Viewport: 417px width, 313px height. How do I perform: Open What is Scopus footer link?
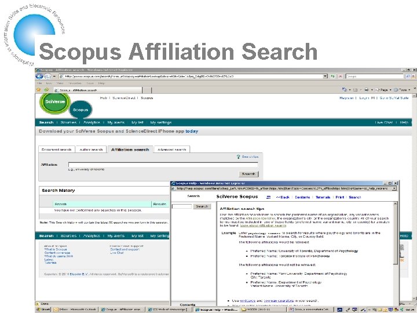[56, 249]
